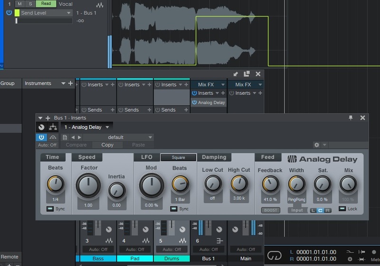
Task: Toggle Analog Delay plugin power button
Action: [x=41, y=138]
